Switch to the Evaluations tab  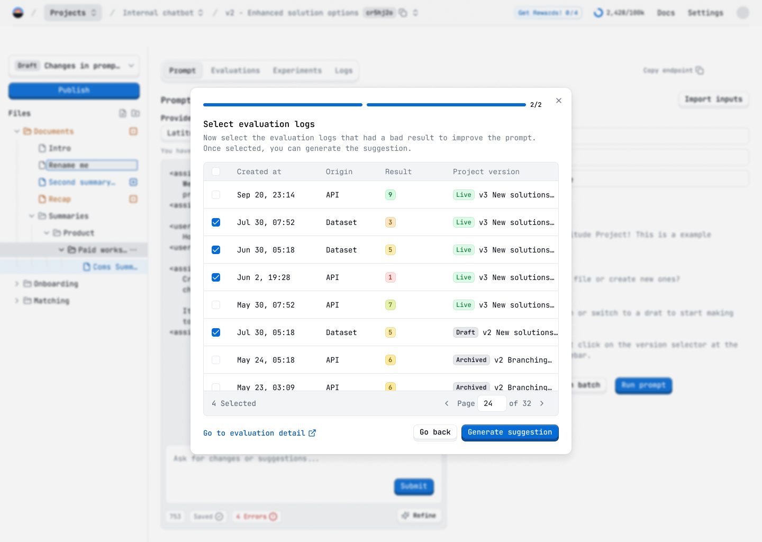235,70
